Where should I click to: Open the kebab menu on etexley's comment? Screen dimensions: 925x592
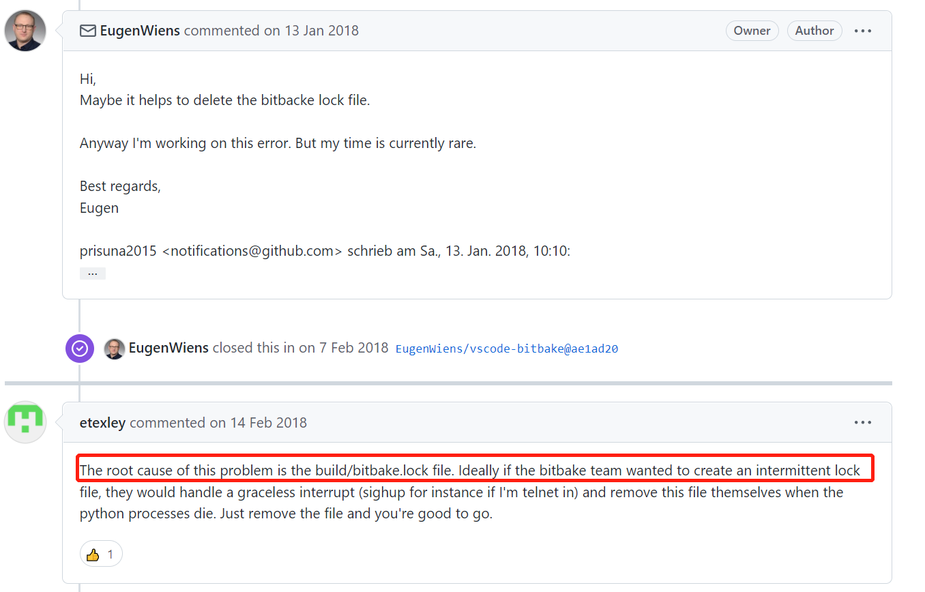click(x=863, y=422)
